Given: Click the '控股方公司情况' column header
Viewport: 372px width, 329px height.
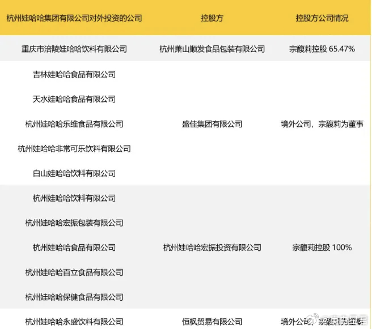Looking at the screenshot, I should 322,18.
